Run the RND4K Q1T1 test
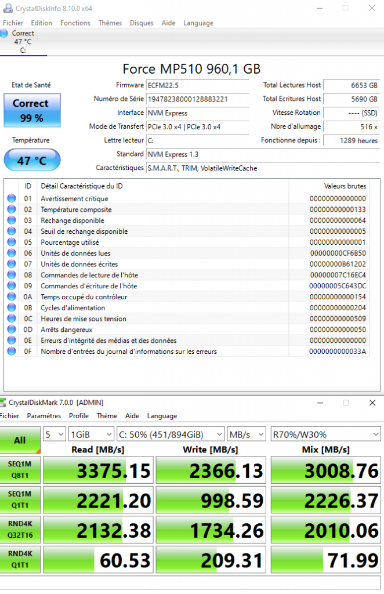Image resolution: width=384 pixels, height=594 pixels. pos(20,560)
